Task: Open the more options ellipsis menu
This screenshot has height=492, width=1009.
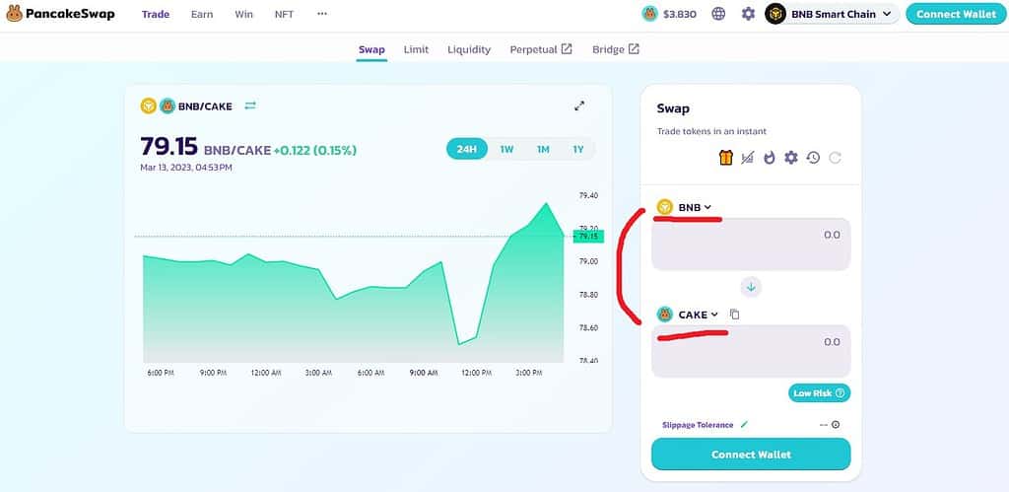Action: 322,14
